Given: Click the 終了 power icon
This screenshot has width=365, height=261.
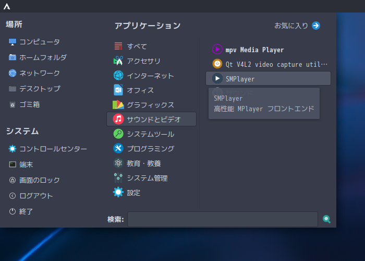Looking at the screenshot, I should (13, 211).
